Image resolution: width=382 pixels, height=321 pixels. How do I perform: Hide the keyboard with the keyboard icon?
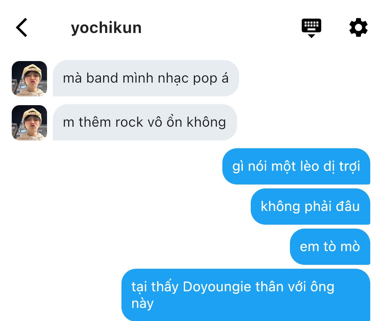tap(311, 28)
